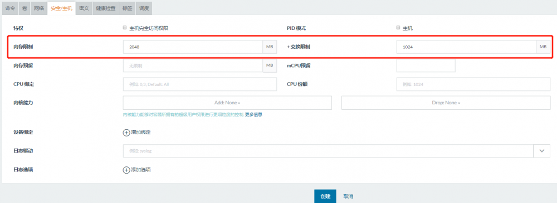Focus the 内存预留 input field
Viewport: 557px width, 203px height.
point(193,65)
